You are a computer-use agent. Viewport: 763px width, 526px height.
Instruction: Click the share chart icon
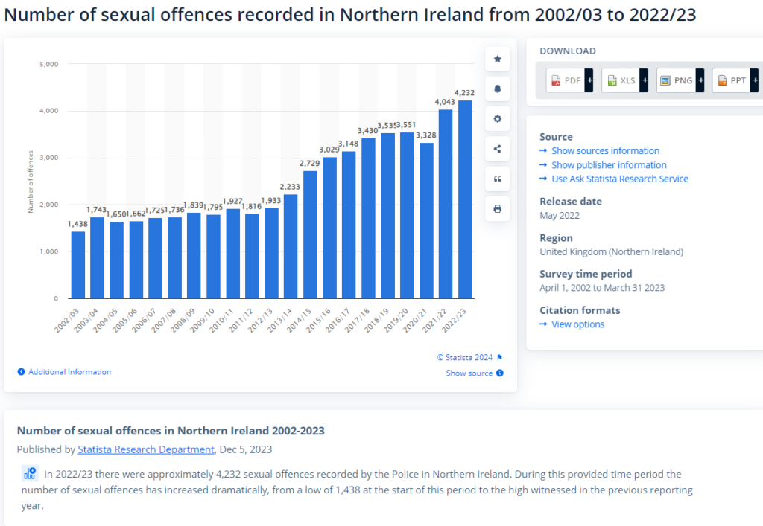pos(497,149)
